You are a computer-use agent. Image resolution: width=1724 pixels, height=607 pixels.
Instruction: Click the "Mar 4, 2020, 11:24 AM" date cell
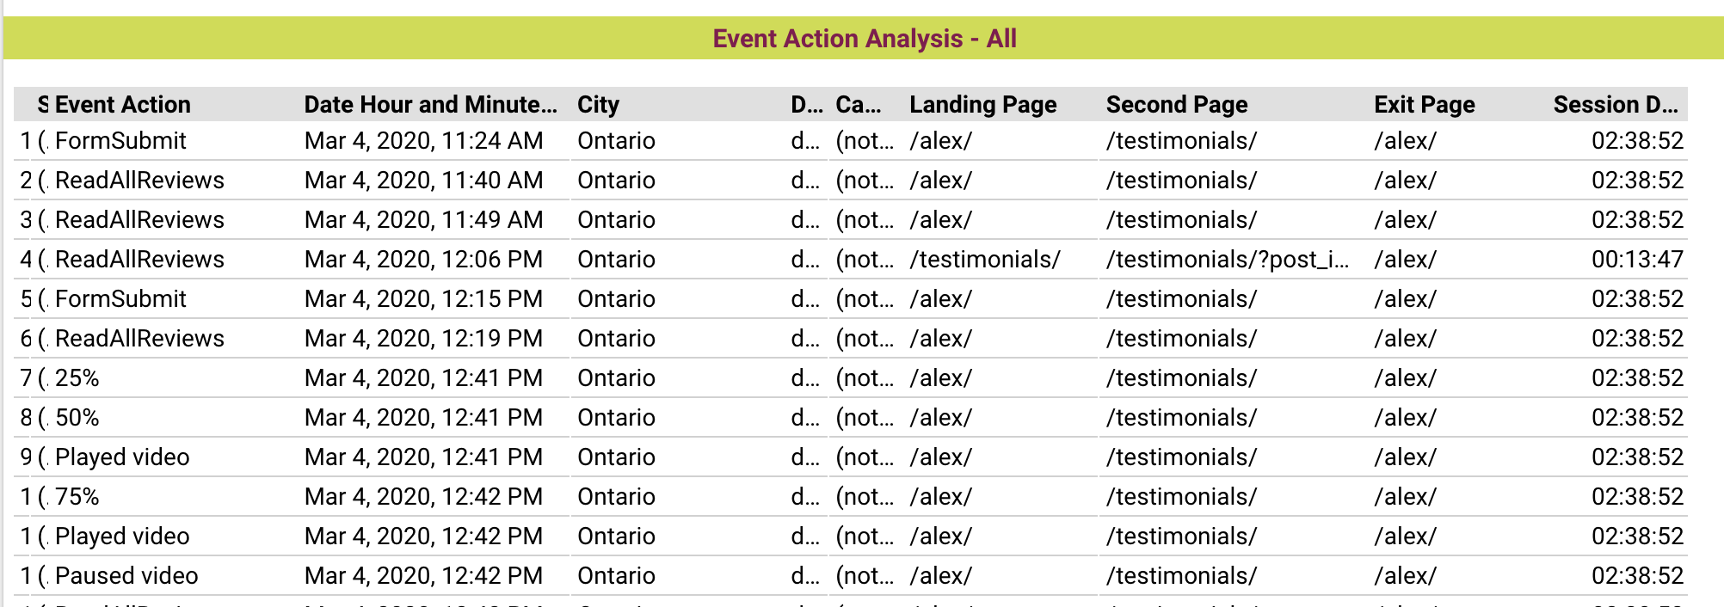click(423, 141)
